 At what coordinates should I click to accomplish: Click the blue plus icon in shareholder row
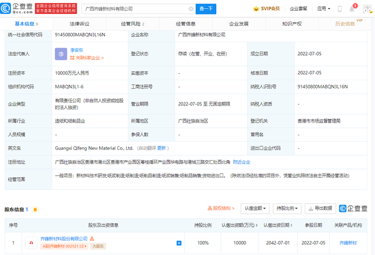(179, 242)
